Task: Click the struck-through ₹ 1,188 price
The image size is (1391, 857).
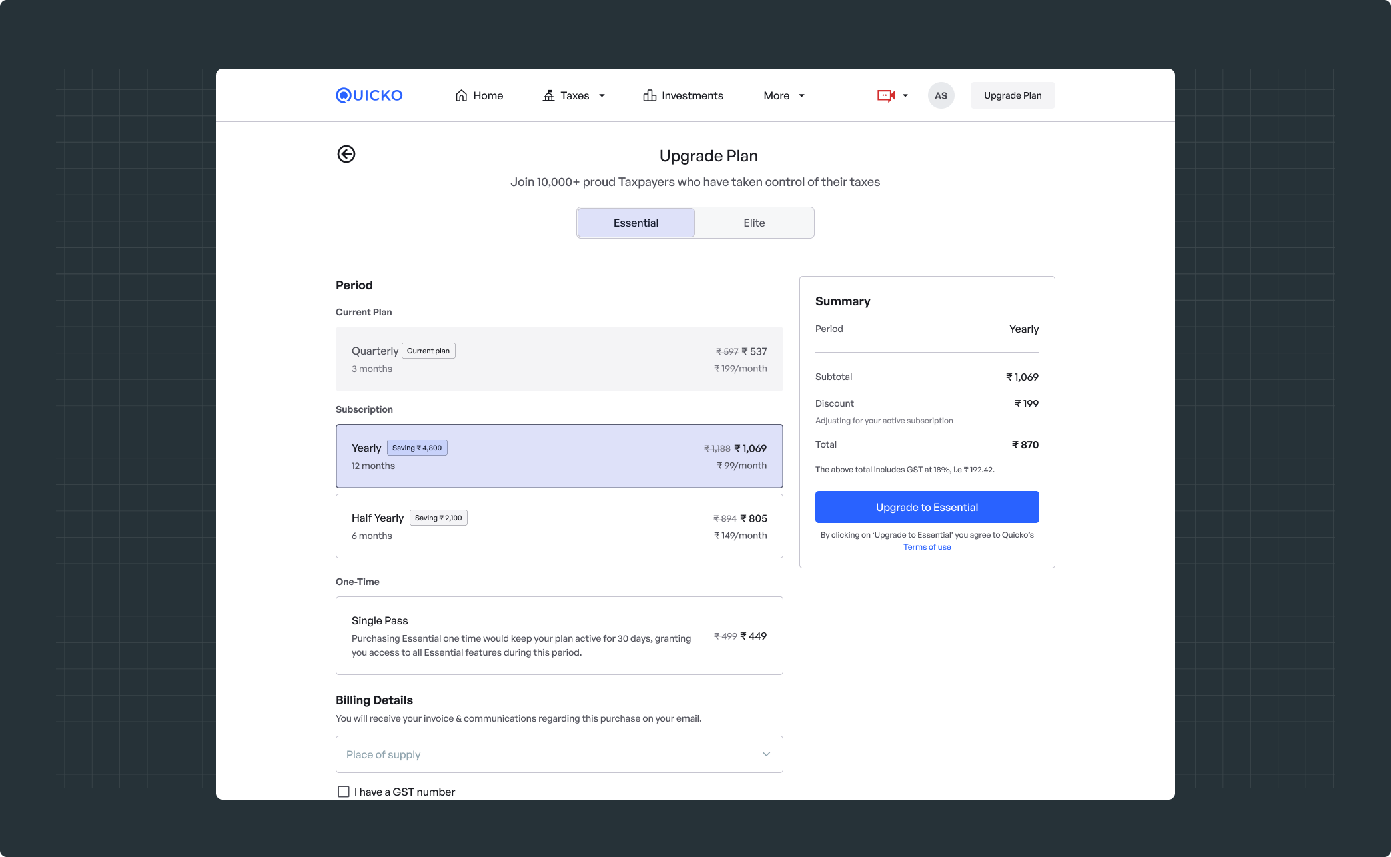Action: (717, 449)
